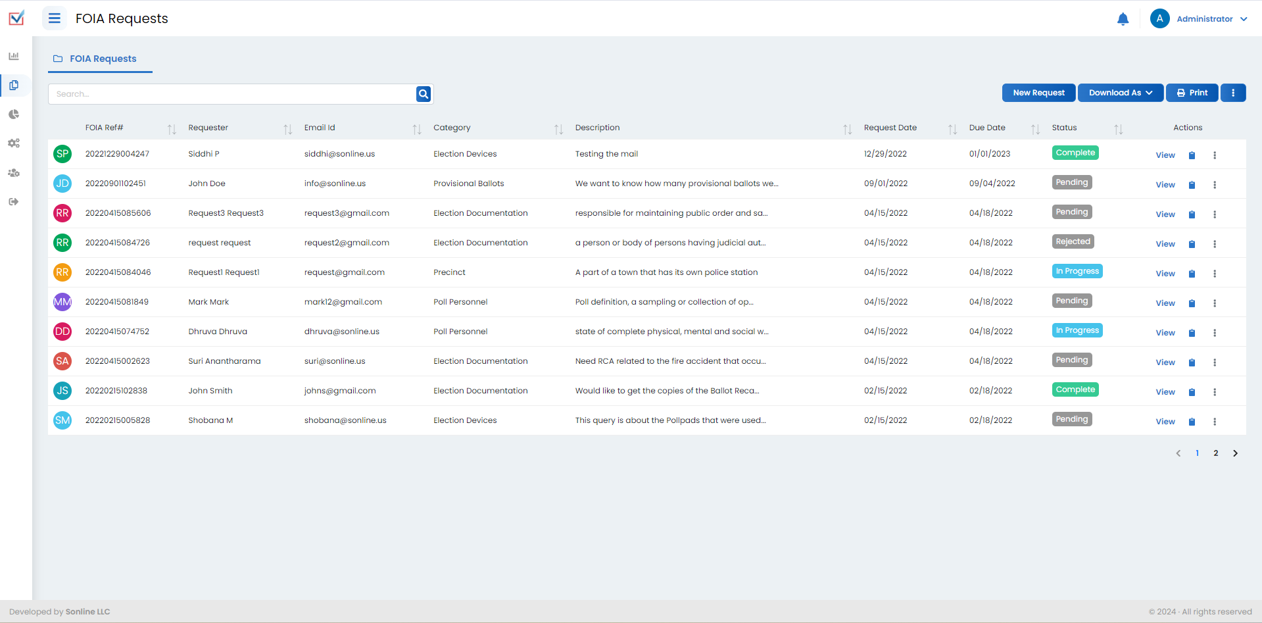The image size is (1262, 623).
Task: Sort table by Status column
Action: point(1118,129)
